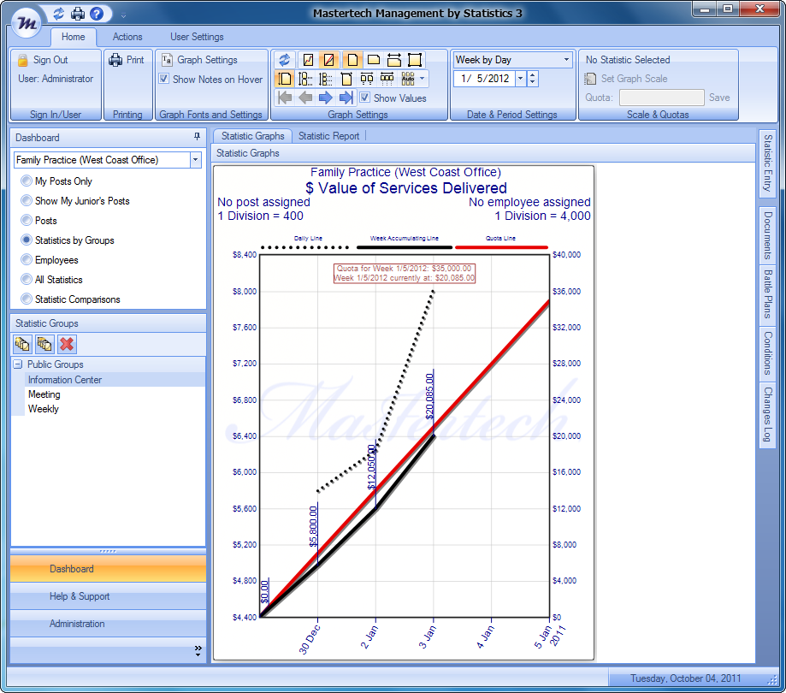786x693 pixels.
Task: Select My Posts Only radio button
Action: tap(27, 181)
